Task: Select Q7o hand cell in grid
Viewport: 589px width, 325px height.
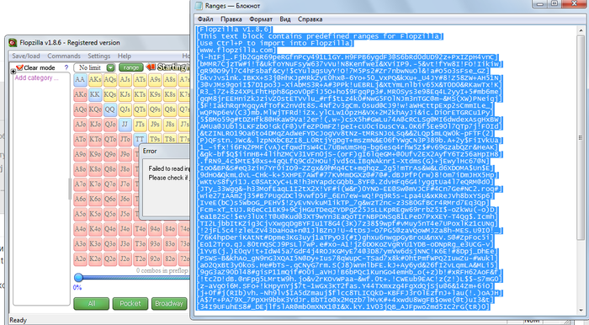Action: pyautogui.click(x=110, y=184)
